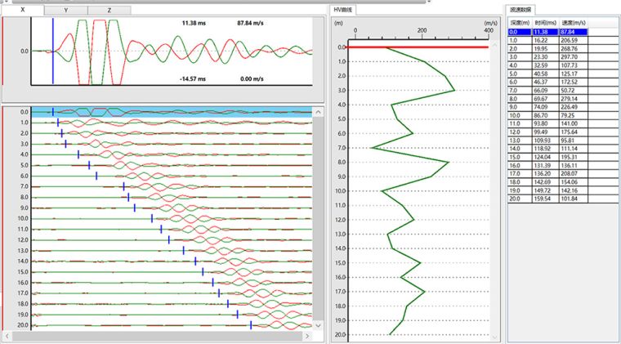Viewport: 621px width, 344px height.
Task: Switch to the Y component tab
Action: pos(65,10)
